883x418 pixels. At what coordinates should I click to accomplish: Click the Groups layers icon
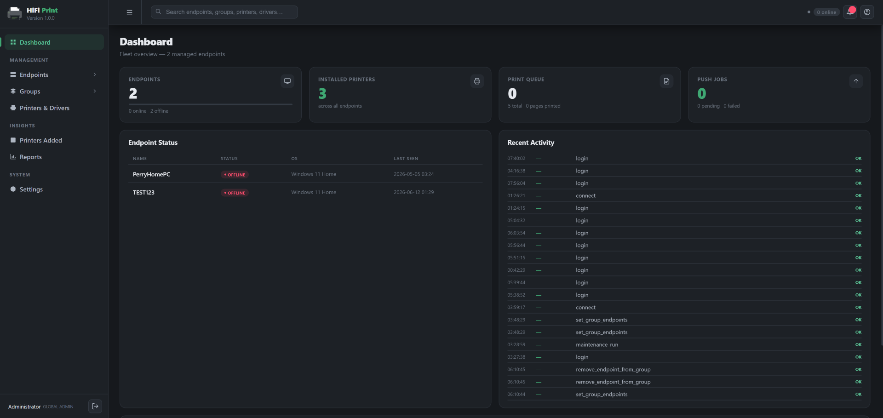13,91
